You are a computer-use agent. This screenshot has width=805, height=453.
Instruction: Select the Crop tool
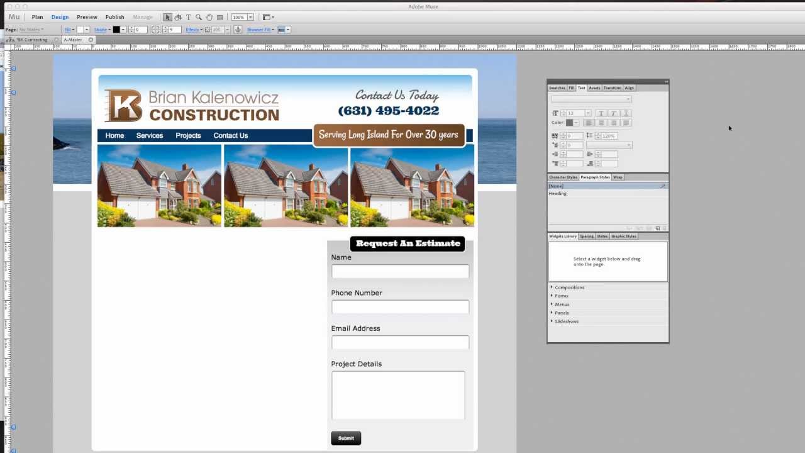pyautogui.click(x=178, y=17)
